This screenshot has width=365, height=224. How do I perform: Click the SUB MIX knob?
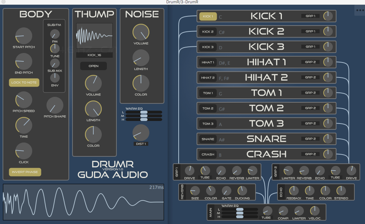point(55,63)
